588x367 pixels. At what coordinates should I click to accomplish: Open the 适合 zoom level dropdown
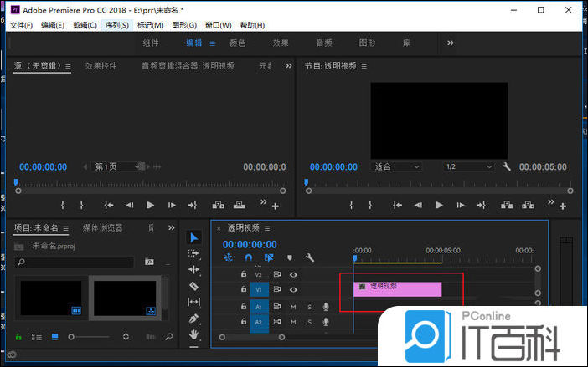coord(397,166)
